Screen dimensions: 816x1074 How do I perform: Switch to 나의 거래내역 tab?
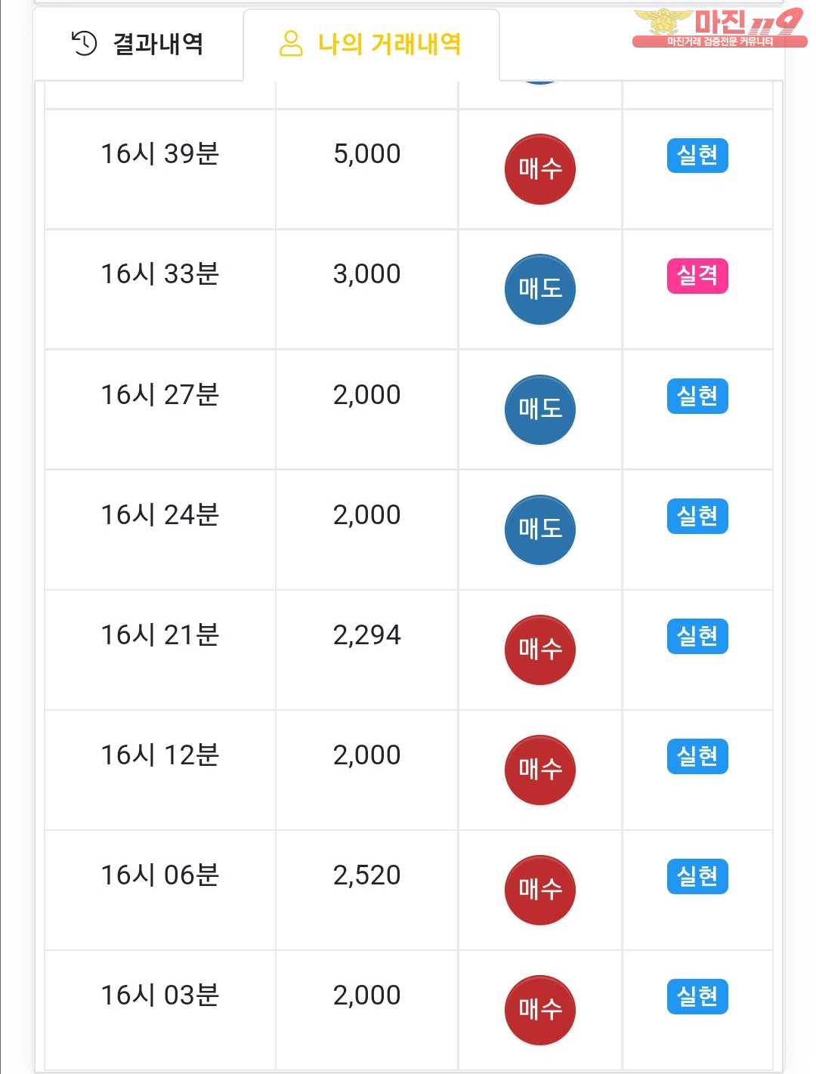click(x=371, y=44)
